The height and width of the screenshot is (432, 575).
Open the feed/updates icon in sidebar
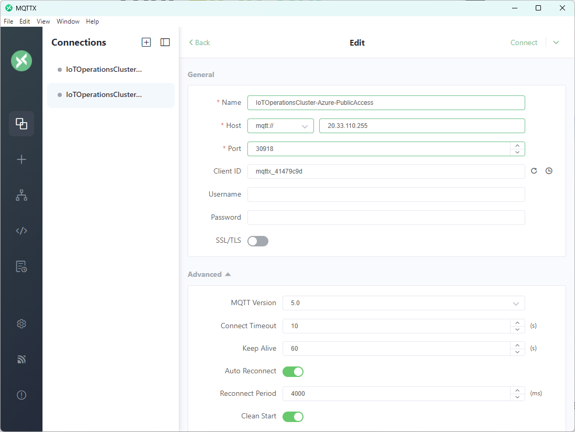tap(21, 360)
